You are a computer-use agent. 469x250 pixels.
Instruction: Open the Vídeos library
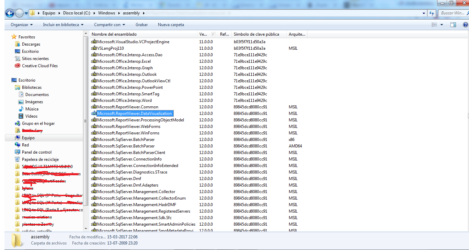point(31,116)
